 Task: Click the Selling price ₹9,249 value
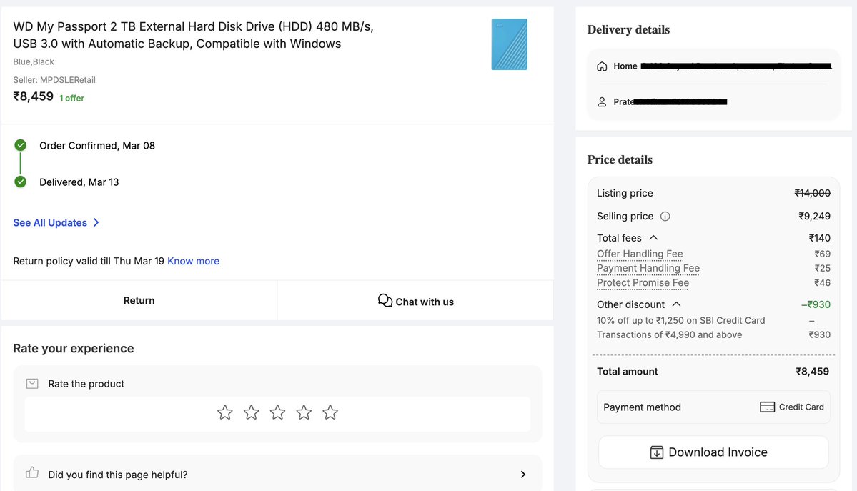tap(814, 216)
